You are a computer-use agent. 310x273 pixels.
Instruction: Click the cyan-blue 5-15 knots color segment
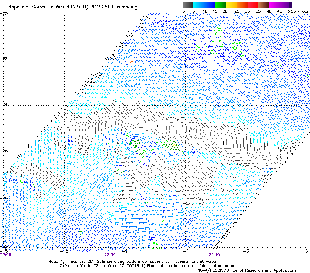click(x=204, y=5)
